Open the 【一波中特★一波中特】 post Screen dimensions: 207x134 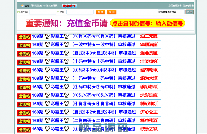click(94, 45)
